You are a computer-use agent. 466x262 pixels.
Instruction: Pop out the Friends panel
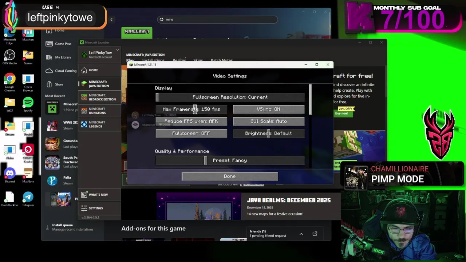[x=315, y=234]
